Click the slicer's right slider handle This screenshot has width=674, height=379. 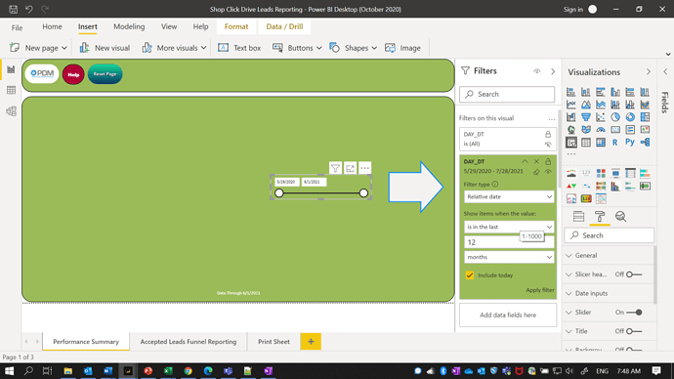363,193
